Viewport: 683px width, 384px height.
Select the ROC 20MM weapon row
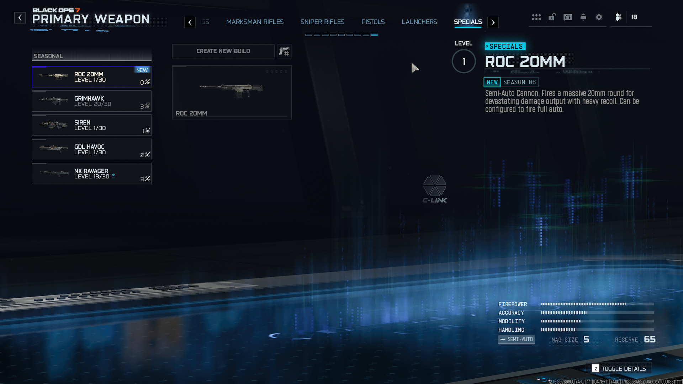pyautogui.click(x=92, y=77)
